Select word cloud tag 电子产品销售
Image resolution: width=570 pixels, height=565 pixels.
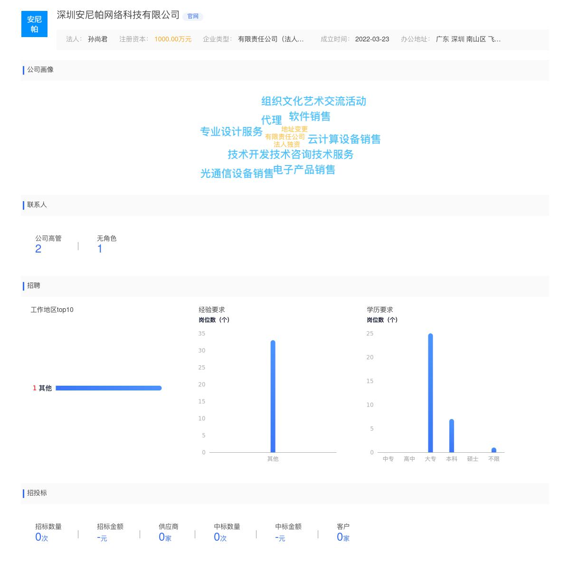coord(304,170)
